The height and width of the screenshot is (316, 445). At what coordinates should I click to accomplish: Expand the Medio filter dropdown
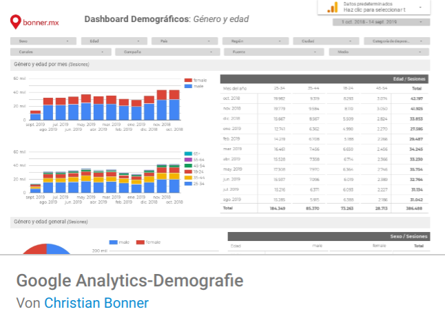coord(379,52)
